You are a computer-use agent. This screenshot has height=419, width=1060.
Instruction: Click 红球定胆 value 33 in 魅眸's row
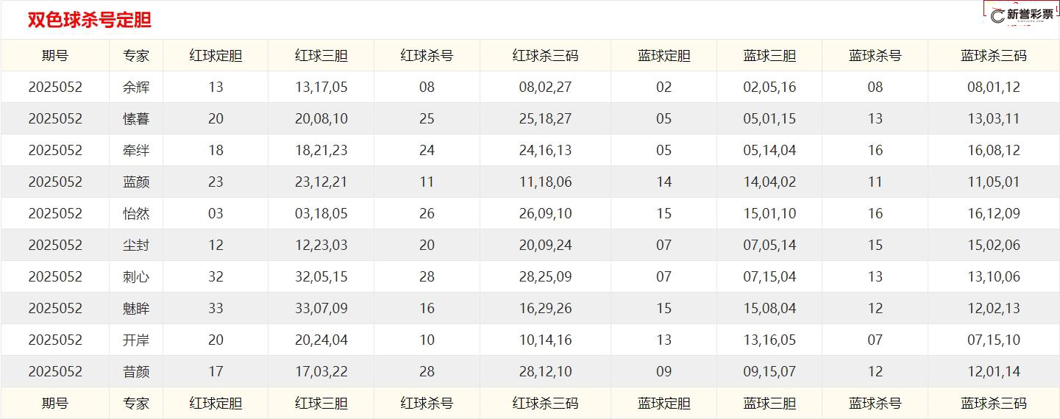pyautogui.click(x=216, y=308)
